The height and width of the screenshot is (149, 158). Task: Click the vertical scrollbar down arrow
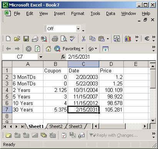(x=153, y=121)
